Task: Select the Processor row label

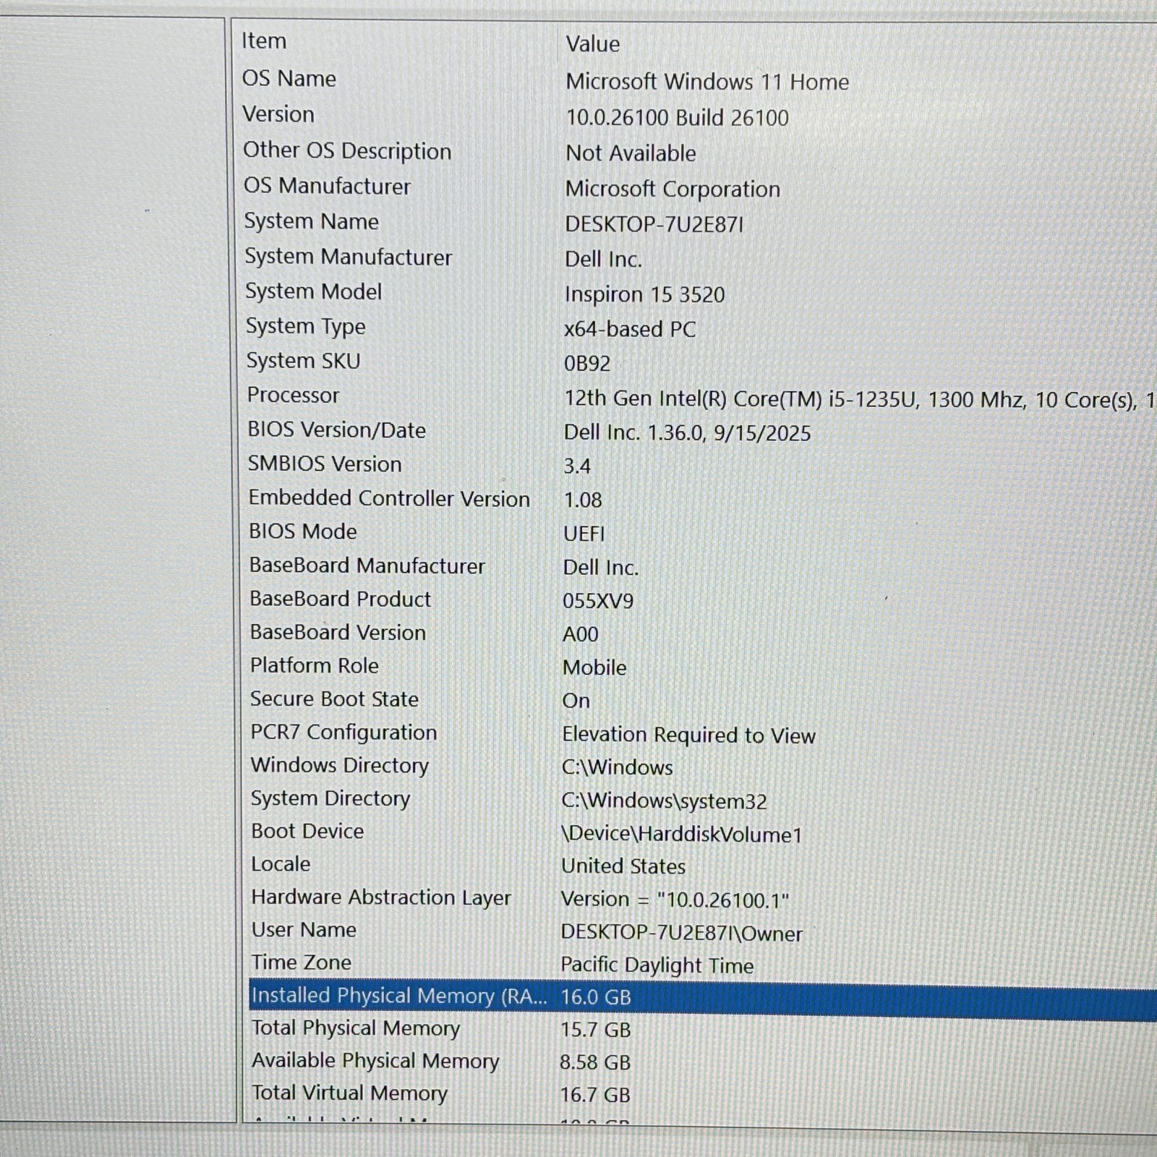Action: 293,395
